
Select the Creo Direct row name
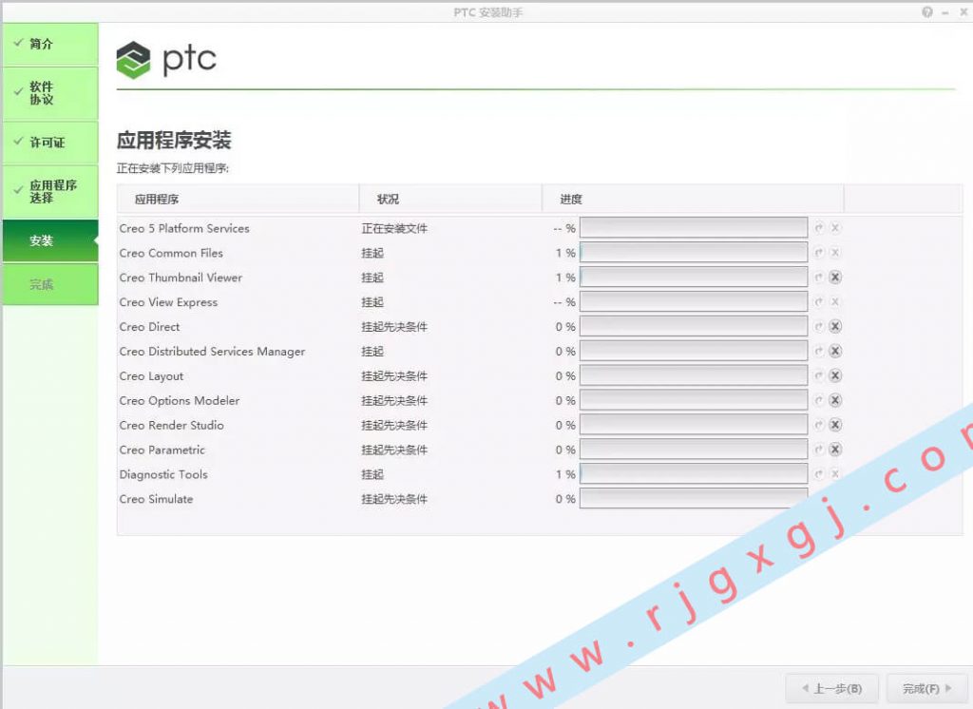pyautogui.click(x=149, y=327)
